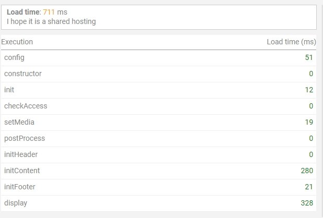Click the 21 value for initFooter
Screen dimensions: 323x218
coord(309,187)
